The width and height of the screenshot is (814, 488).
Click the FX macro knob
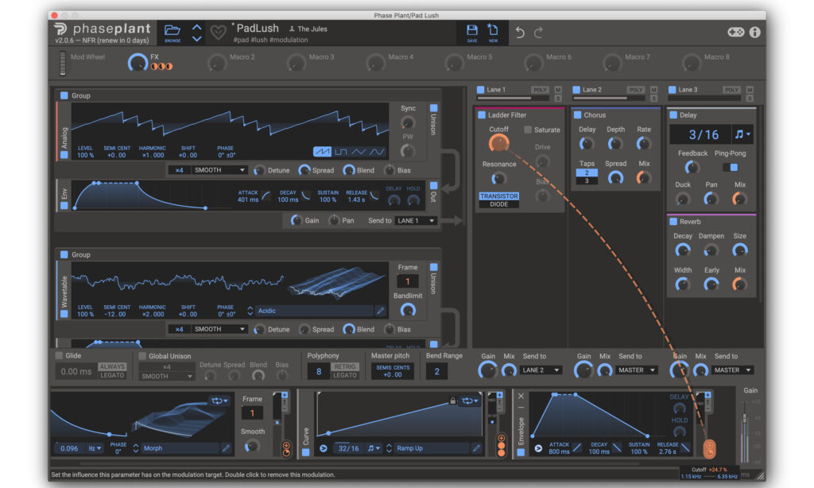138,64
